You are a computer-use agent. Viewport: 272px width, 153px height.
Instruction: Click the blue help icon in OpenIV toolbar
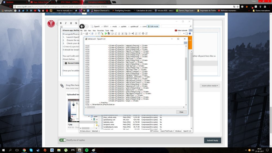pyautogui.click(x=190, y=33)
